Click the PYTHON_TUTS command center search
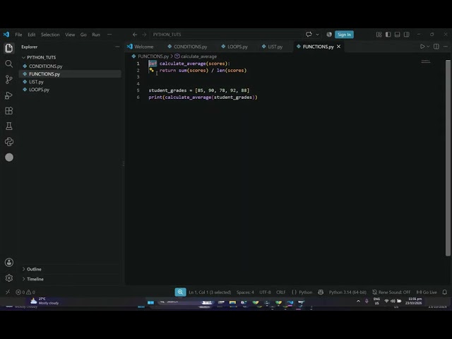452x339 pixels. [x=226, y=35]
